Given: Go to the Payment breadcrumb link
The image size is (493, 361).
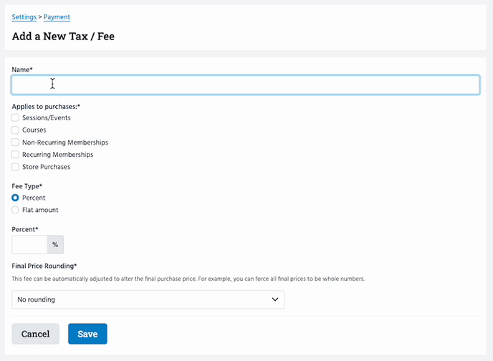Looking at the screenshot, I should tap(57, 16).
